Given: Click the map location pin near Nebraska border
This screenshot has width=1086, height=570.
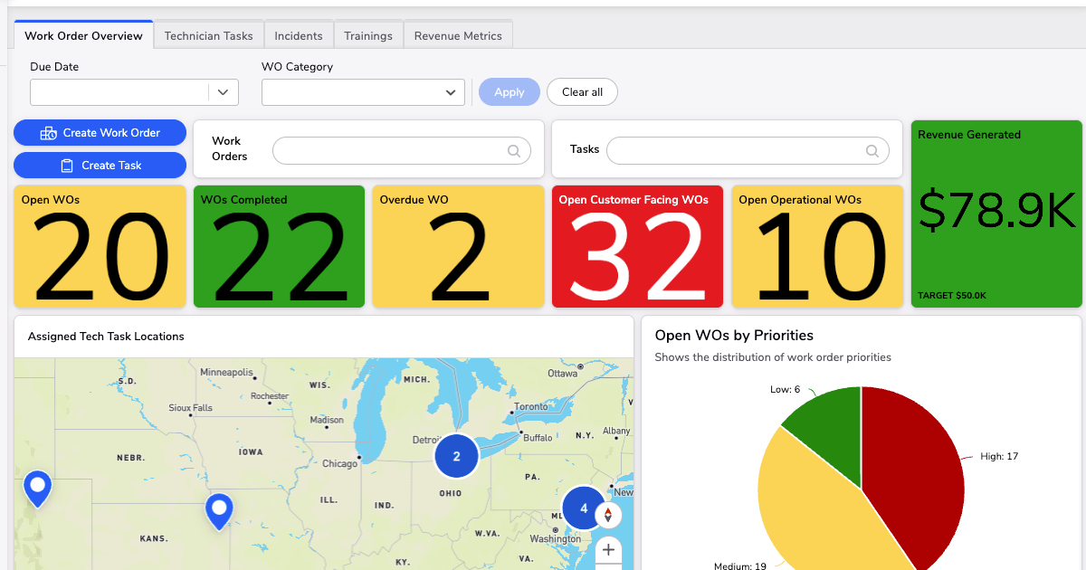Looking at the screenshot, I should click(x=37, y=489).
